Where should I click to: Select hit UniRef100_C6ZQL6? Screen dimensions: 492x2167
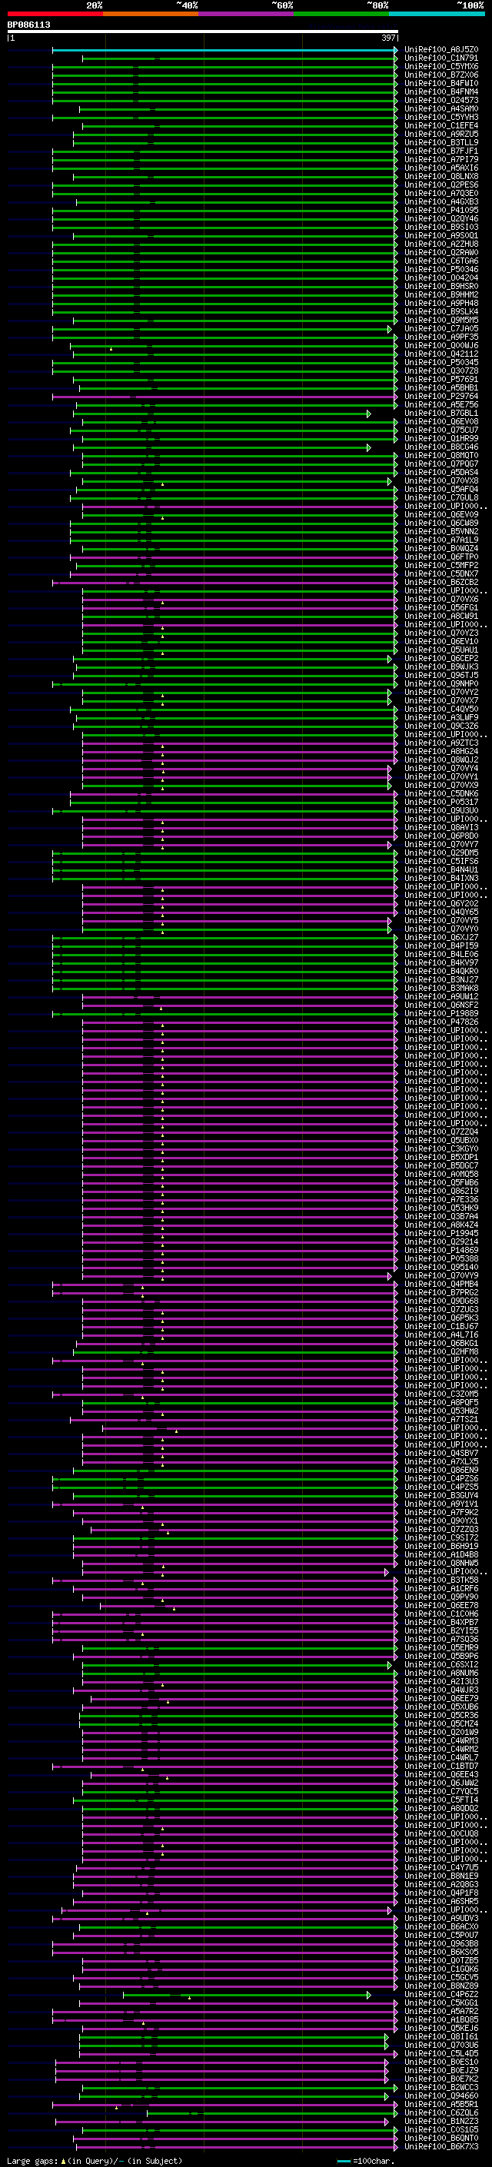pos(441,2112)
